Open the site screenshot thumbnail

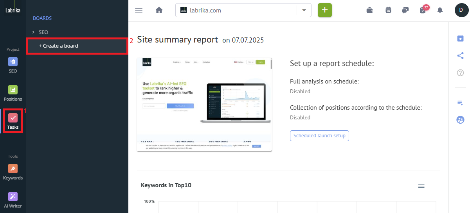(x=204, y=105)
